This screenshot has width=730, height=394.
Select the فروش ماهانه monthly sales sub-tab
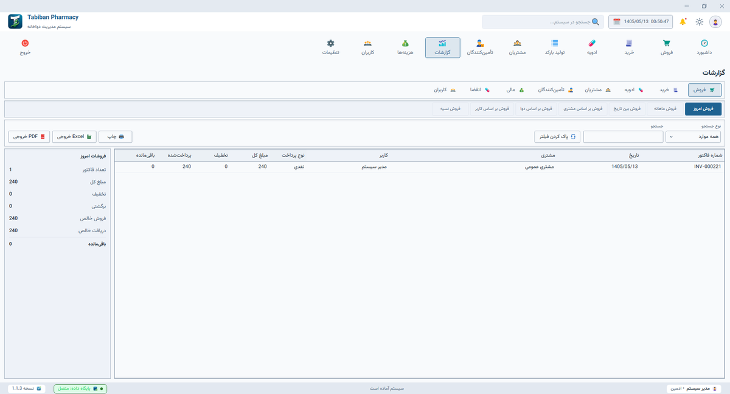pos(665,109)
